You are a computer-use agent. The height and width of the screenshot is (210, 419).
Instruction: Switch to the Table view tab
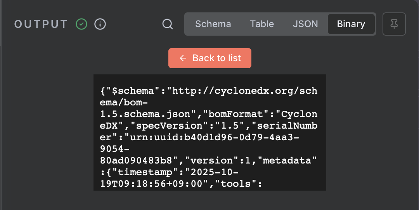pyautogui.click(x=262, y=24)
